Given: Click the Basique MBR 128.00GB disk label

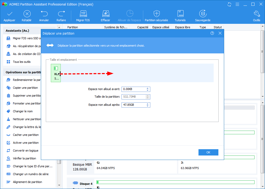Looking at the screenshot, I should click(82, 167).
